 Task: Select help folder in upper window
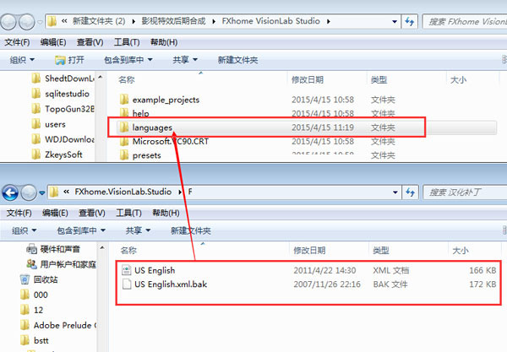point(134,113)
